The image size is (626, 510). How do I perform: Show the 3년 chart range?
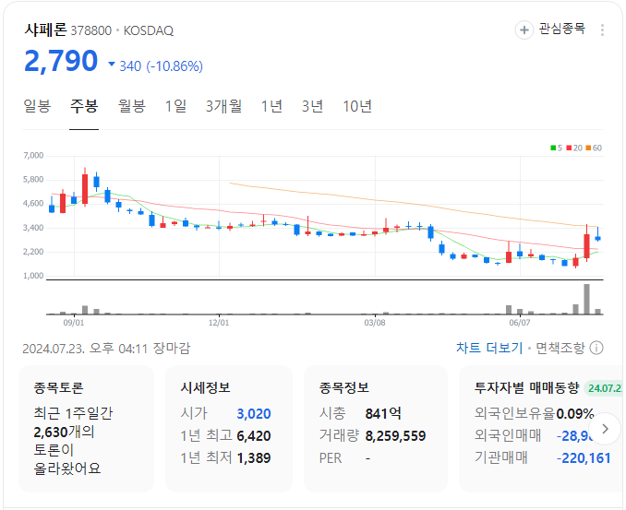click(x=312, y=106)
